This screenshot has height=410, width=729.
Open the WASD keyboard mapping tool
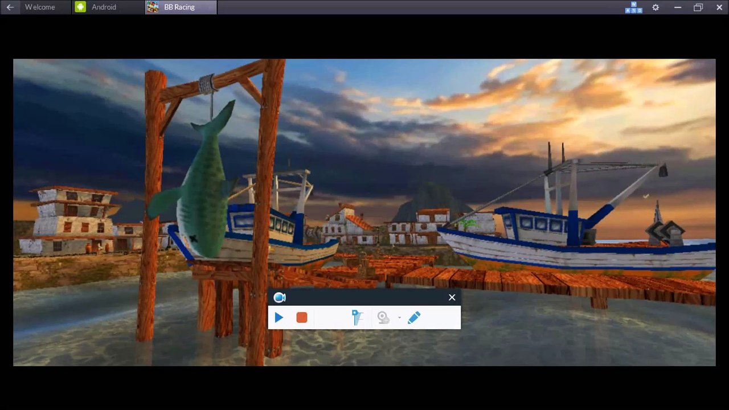633,7
